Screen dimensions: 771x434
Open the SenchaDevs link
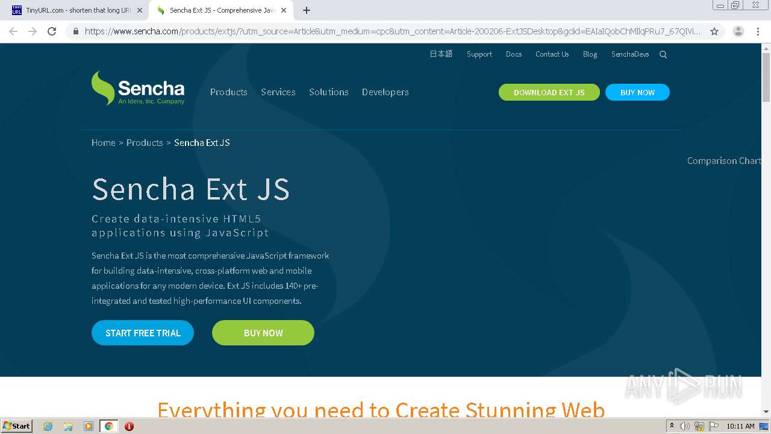630,54
